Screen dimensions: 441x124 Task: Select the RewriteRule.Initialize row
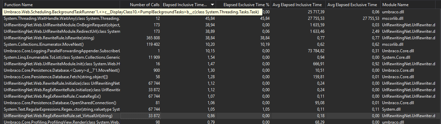[x=220, y=83]
